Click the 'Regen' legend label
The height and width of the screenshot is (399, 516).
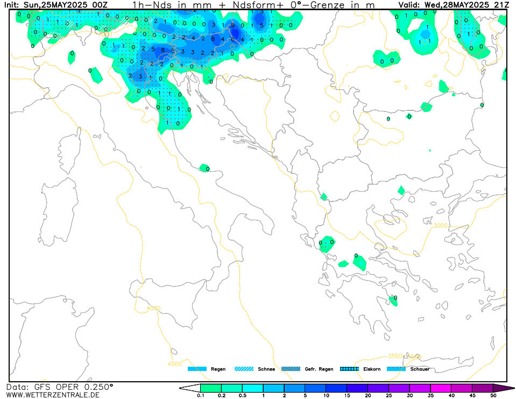[218, 369]
